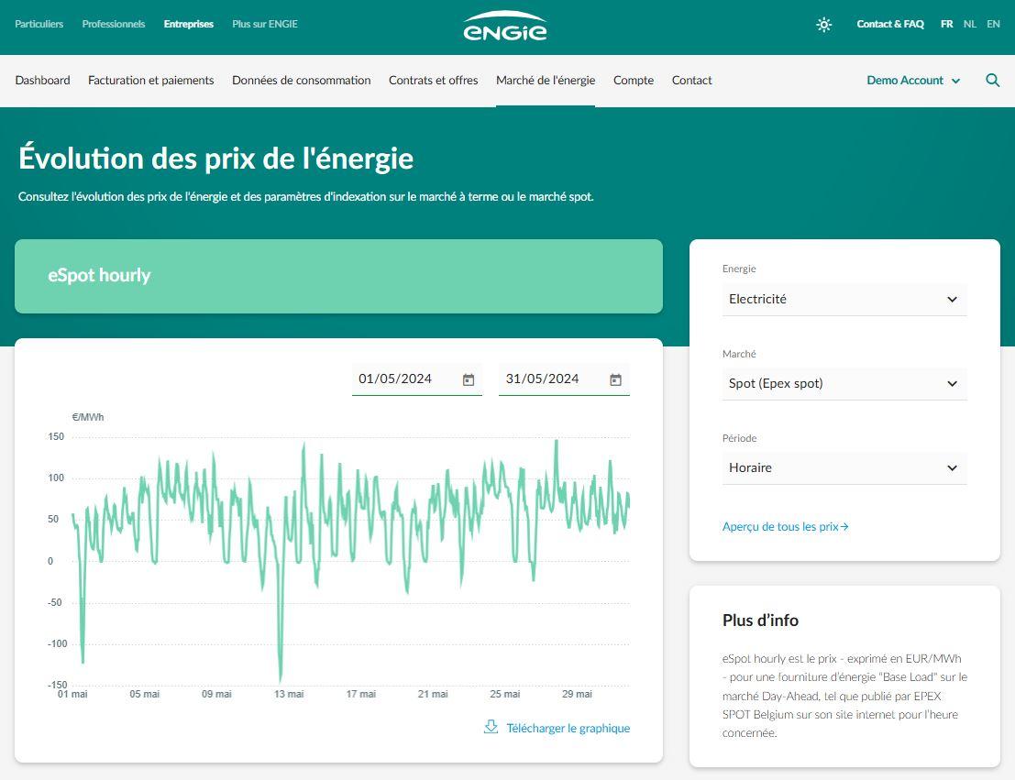Switch to Professionnels section

(x=114, y=24)
